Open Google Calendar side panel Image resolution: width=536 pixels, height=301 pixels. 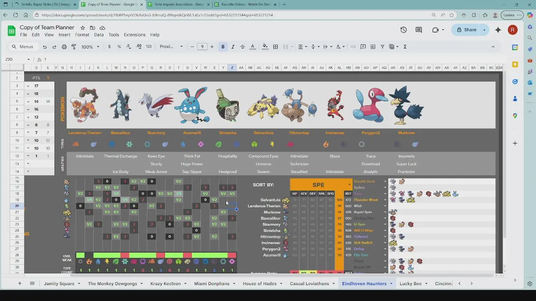tap(515, 47)
